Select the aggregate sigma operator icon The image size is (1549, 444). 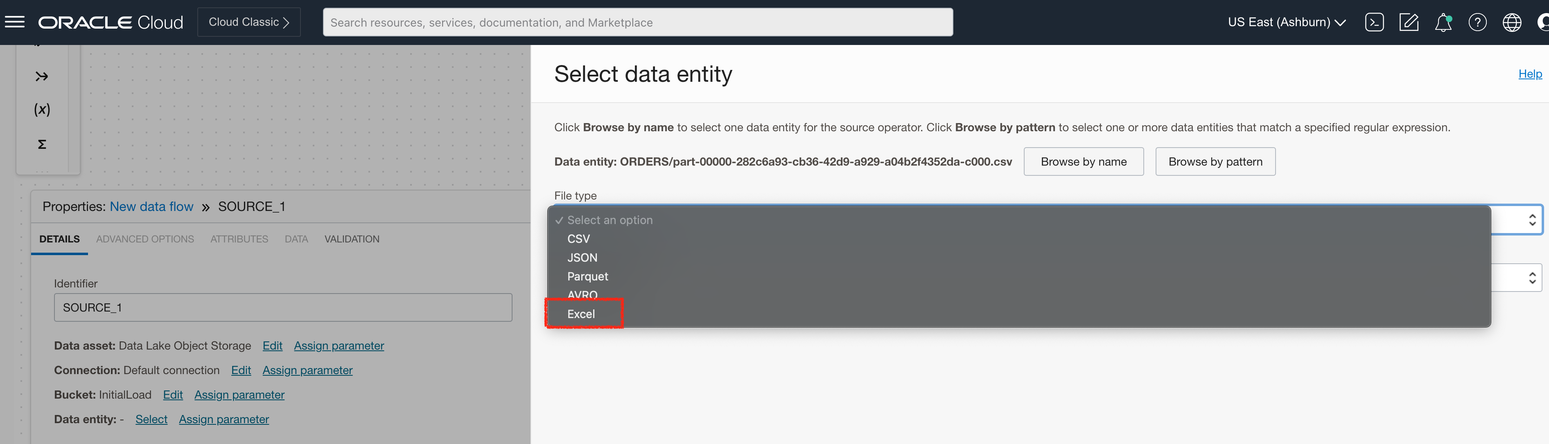tap(41, 144)
